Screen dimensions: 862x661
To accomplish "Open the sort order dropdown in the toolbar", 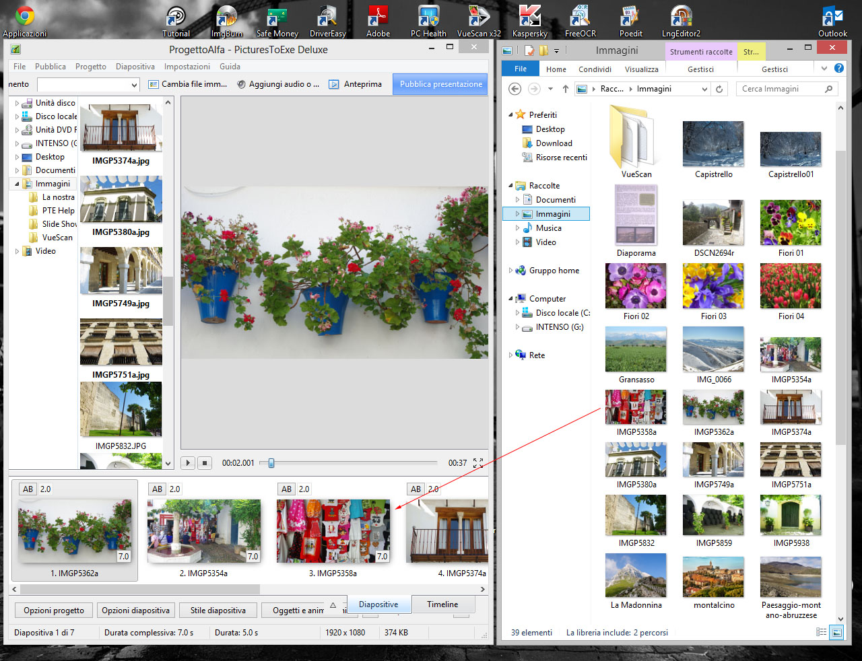I will point(134,85).
